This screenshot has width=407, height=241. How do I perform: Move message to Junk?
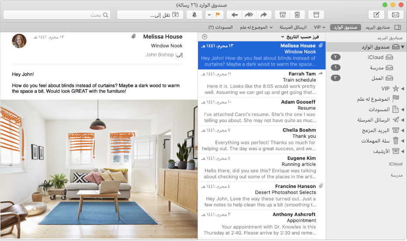click(282, 15)
